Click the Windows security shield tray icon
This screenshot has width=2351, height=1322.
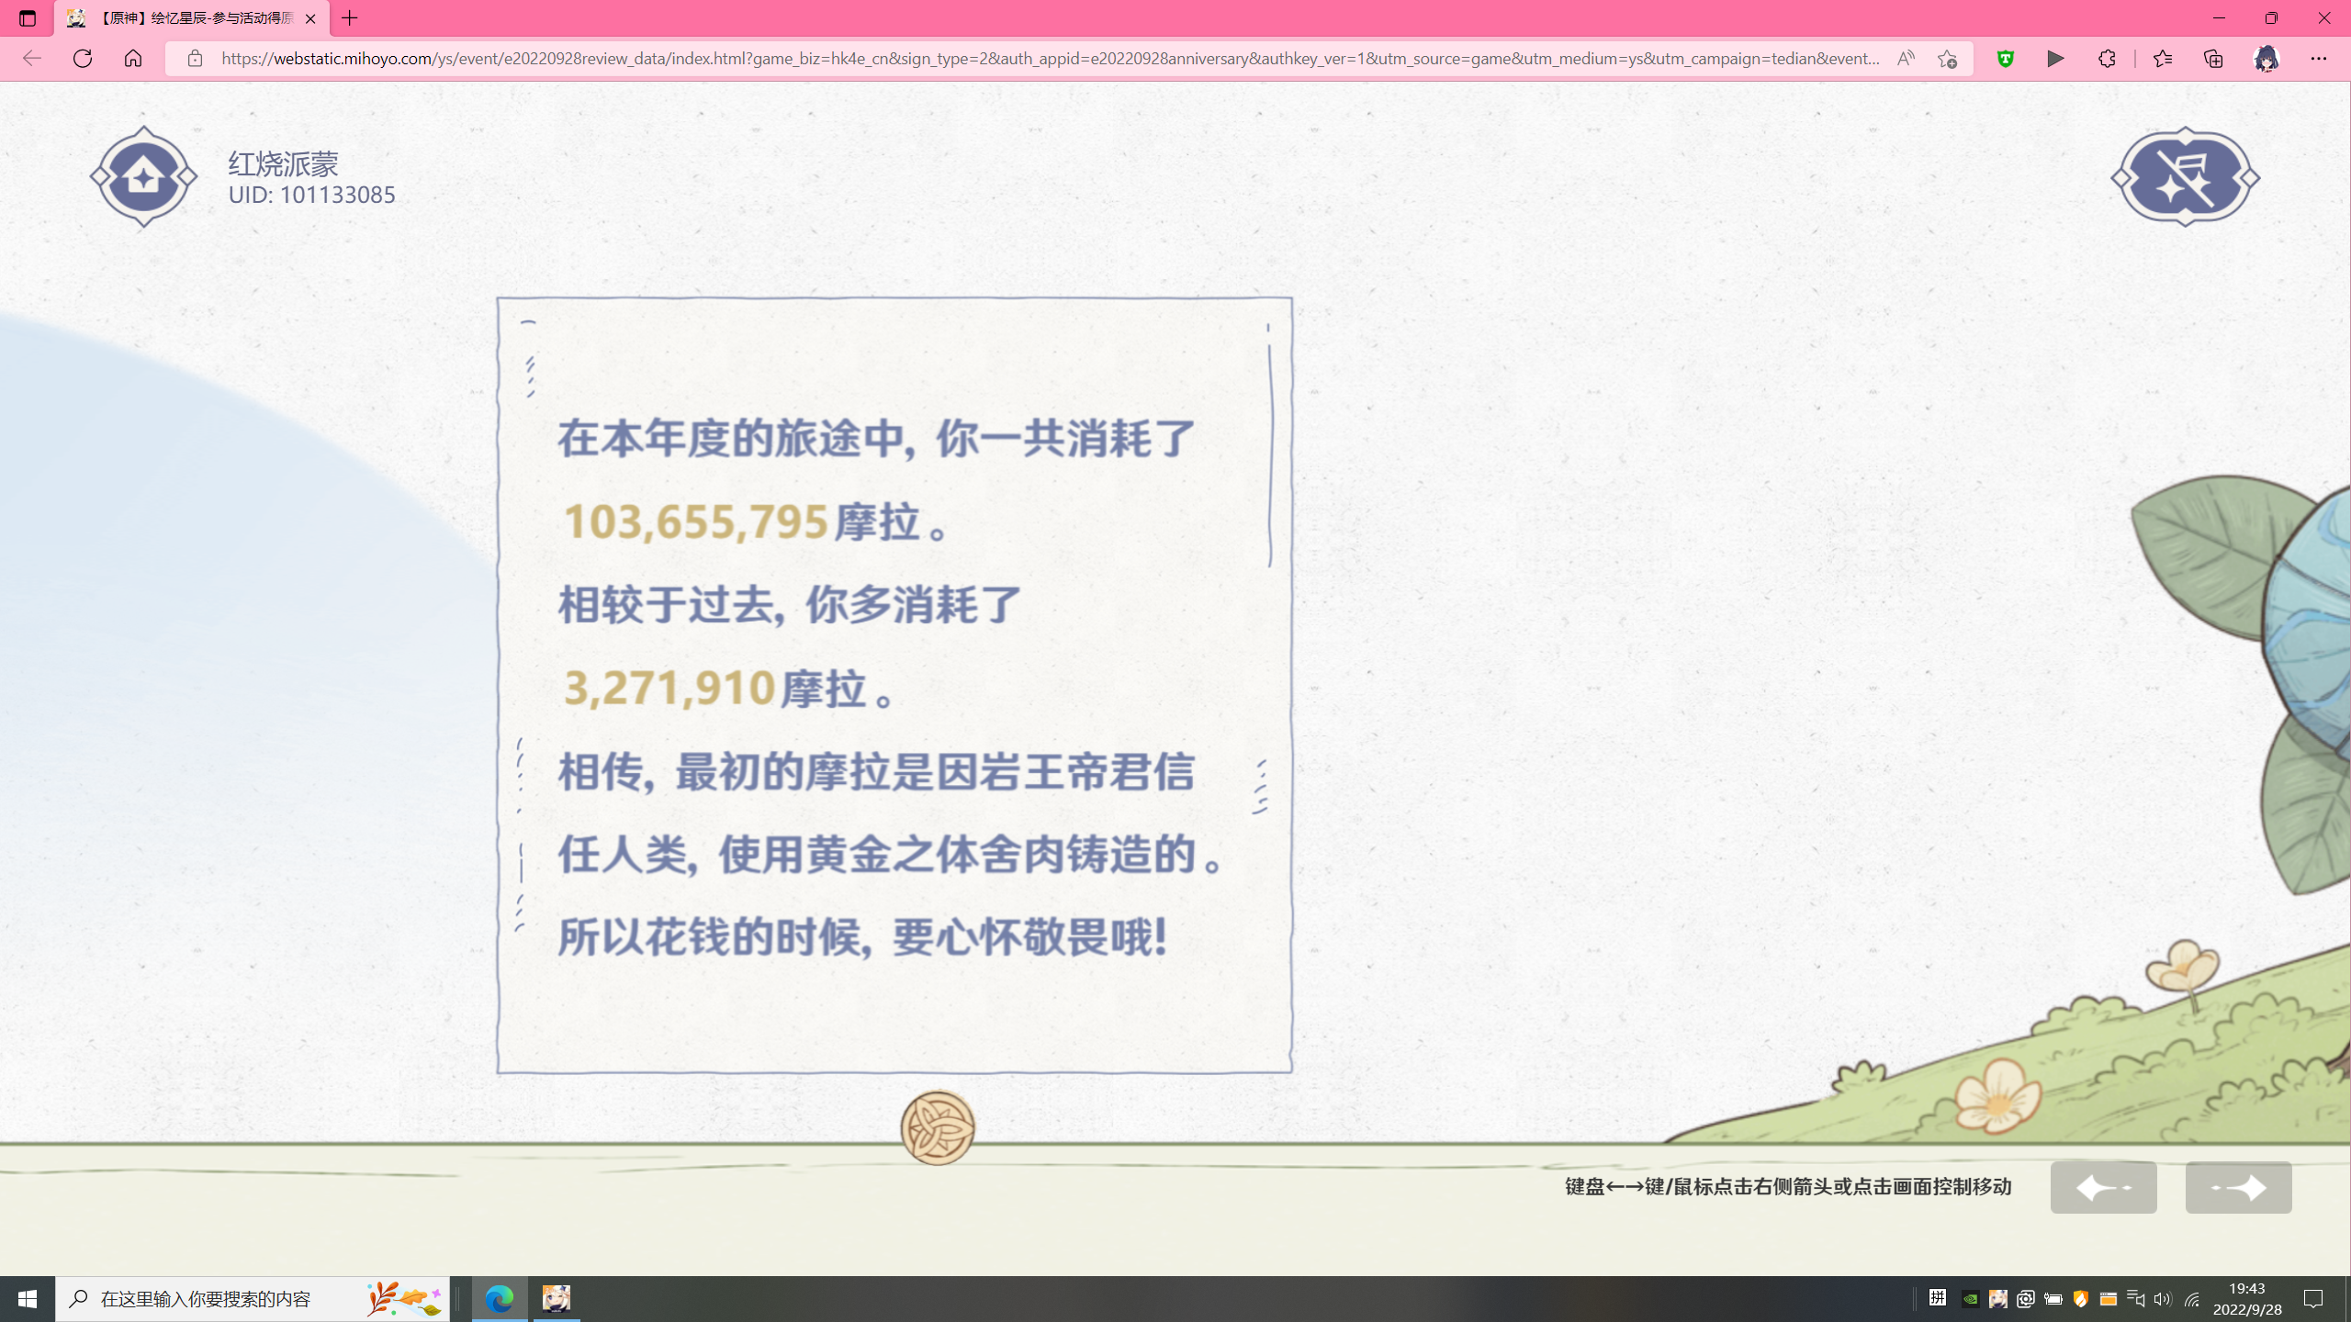coord(2080,1299)
